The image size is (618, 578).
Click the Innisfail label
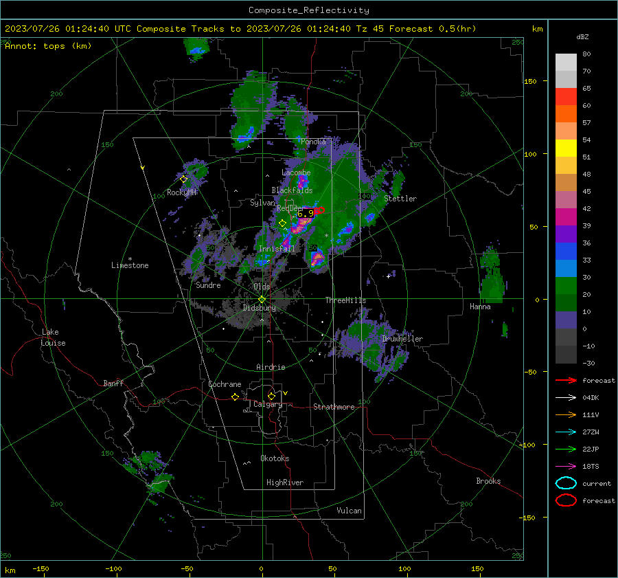click(277, 249)
